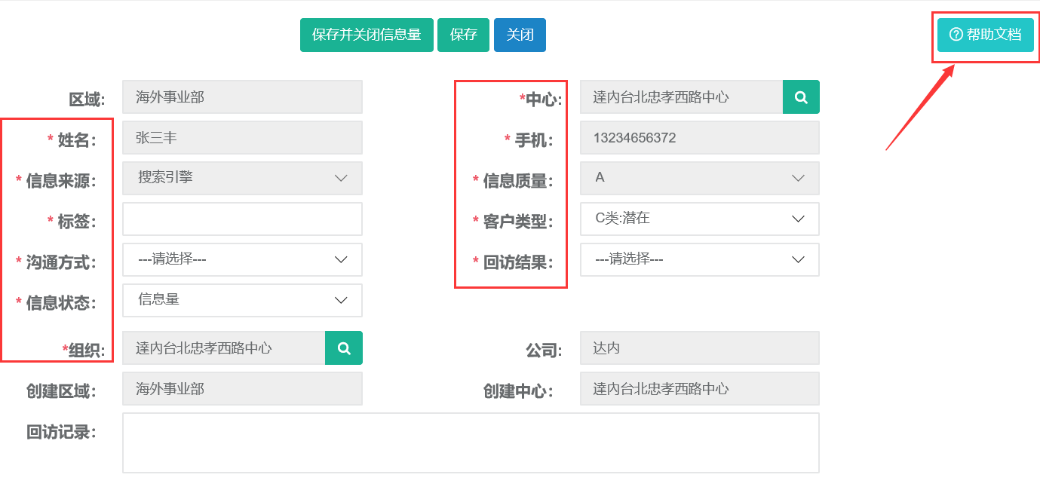Click the 公司 field showing 达内
1040x493 pixels.
coord(699,348)
